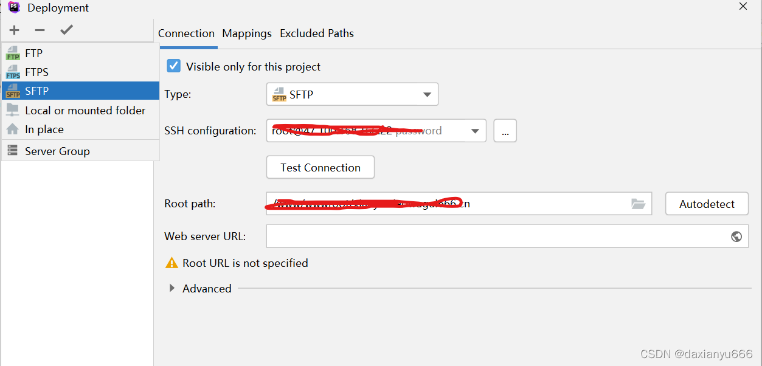Open the Type dropdown
This screenshot has height=366, width=762.
pos(426,94)
